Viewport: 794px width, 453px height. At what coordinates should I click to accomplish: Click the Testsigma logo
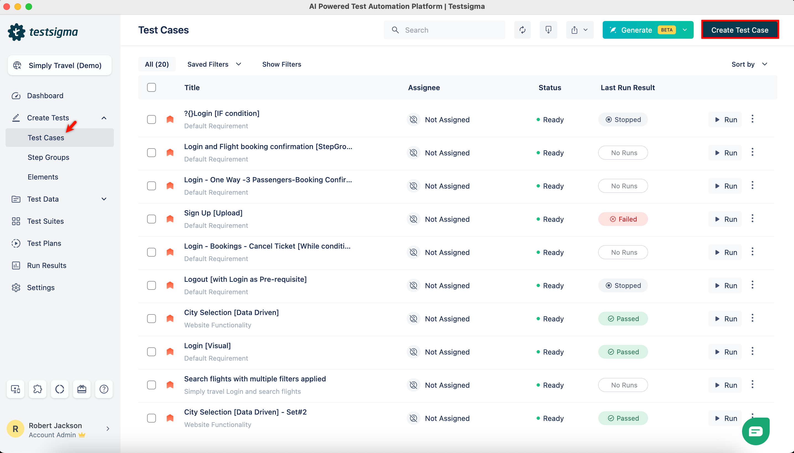43,32
